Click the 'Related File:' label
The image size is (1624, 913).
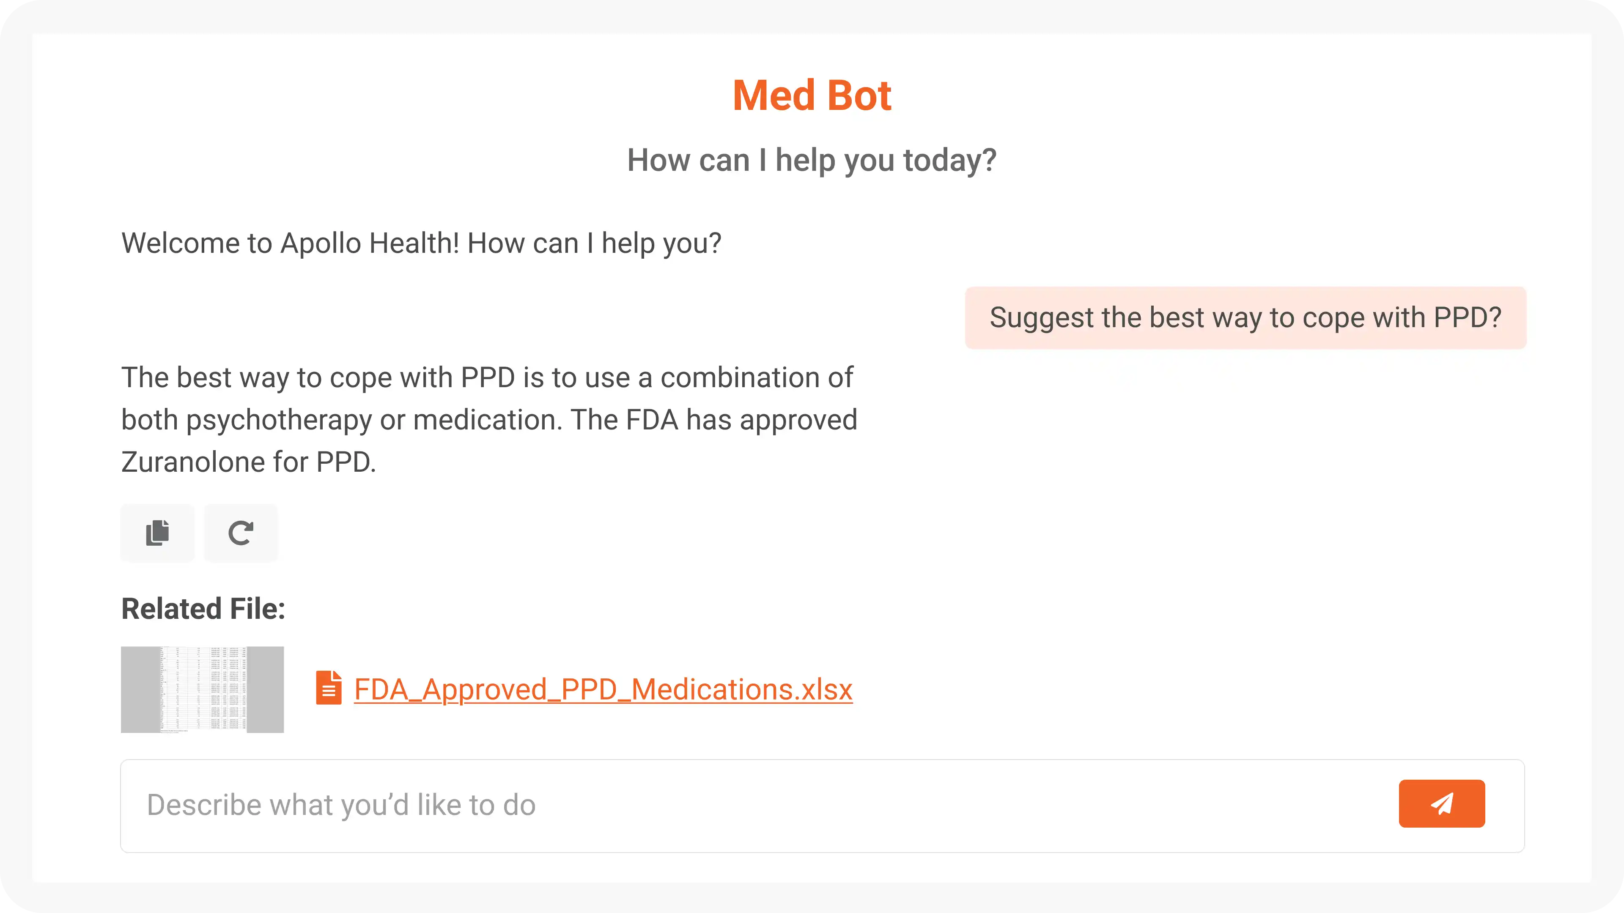pyautogui.click(x=203, y=609)
